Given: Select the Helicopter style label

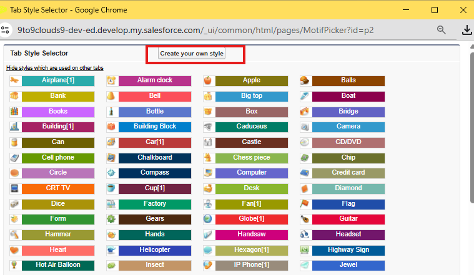Looking at the screenshot, I should click(x=155, y=250).
